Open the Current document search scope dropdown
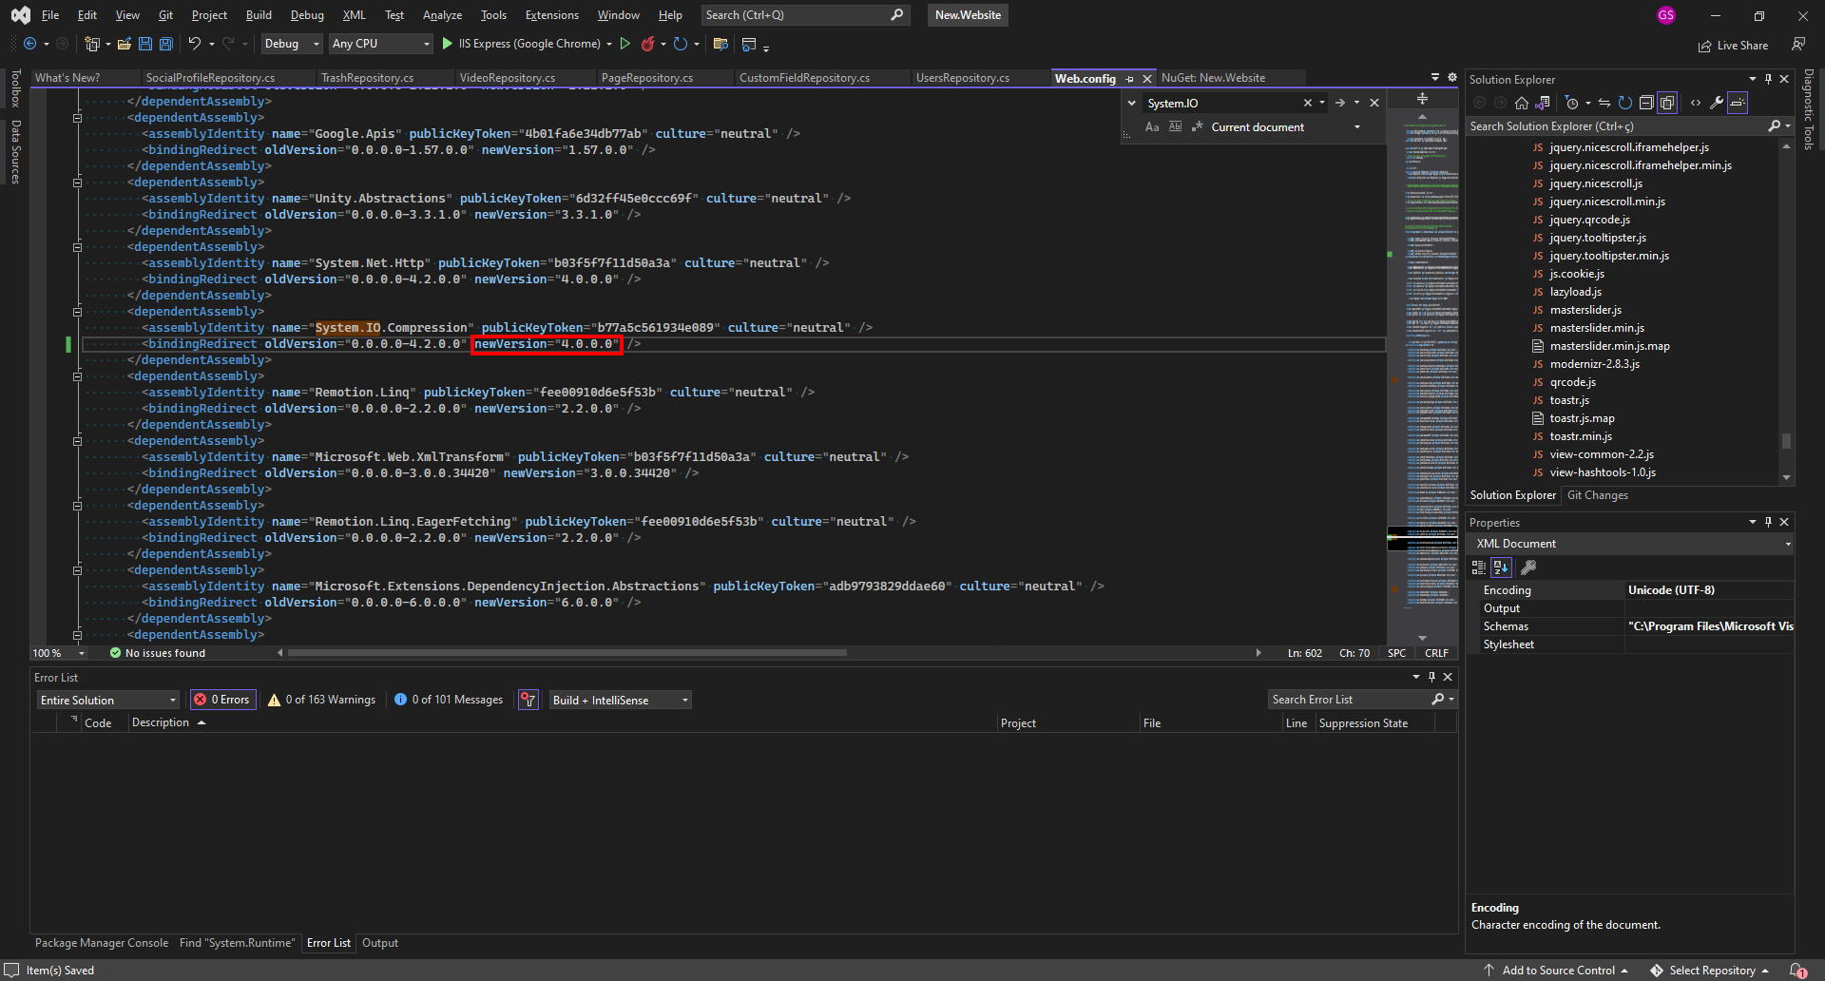 coord(1356,126)
